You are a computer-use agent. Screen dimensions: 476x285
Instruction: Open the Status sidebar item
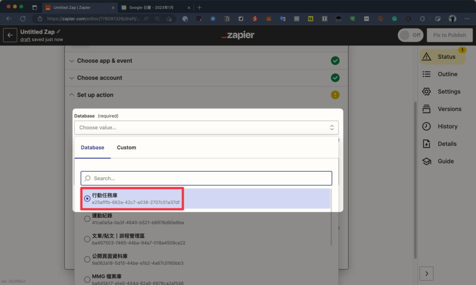(443, 57)
